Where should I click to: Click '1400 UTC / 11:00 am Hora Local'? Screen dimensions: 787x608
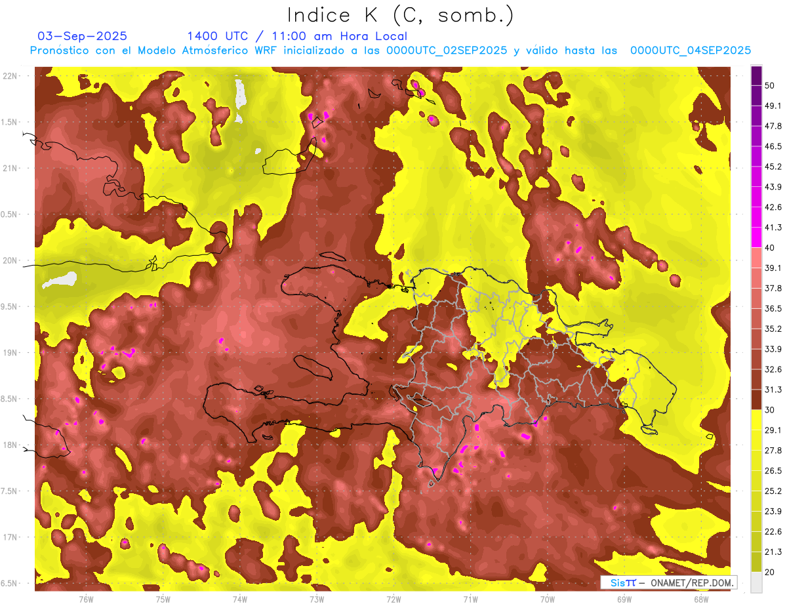click(x=297, y=36)
